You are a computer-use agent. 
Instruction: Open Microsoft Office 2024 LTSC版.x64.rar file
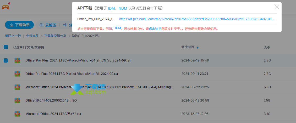(53, 114)
